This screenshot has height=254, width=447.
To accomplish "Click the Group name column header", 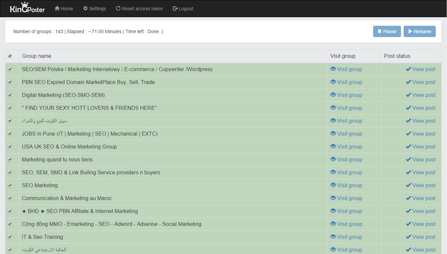I will [x=36, y=56].
